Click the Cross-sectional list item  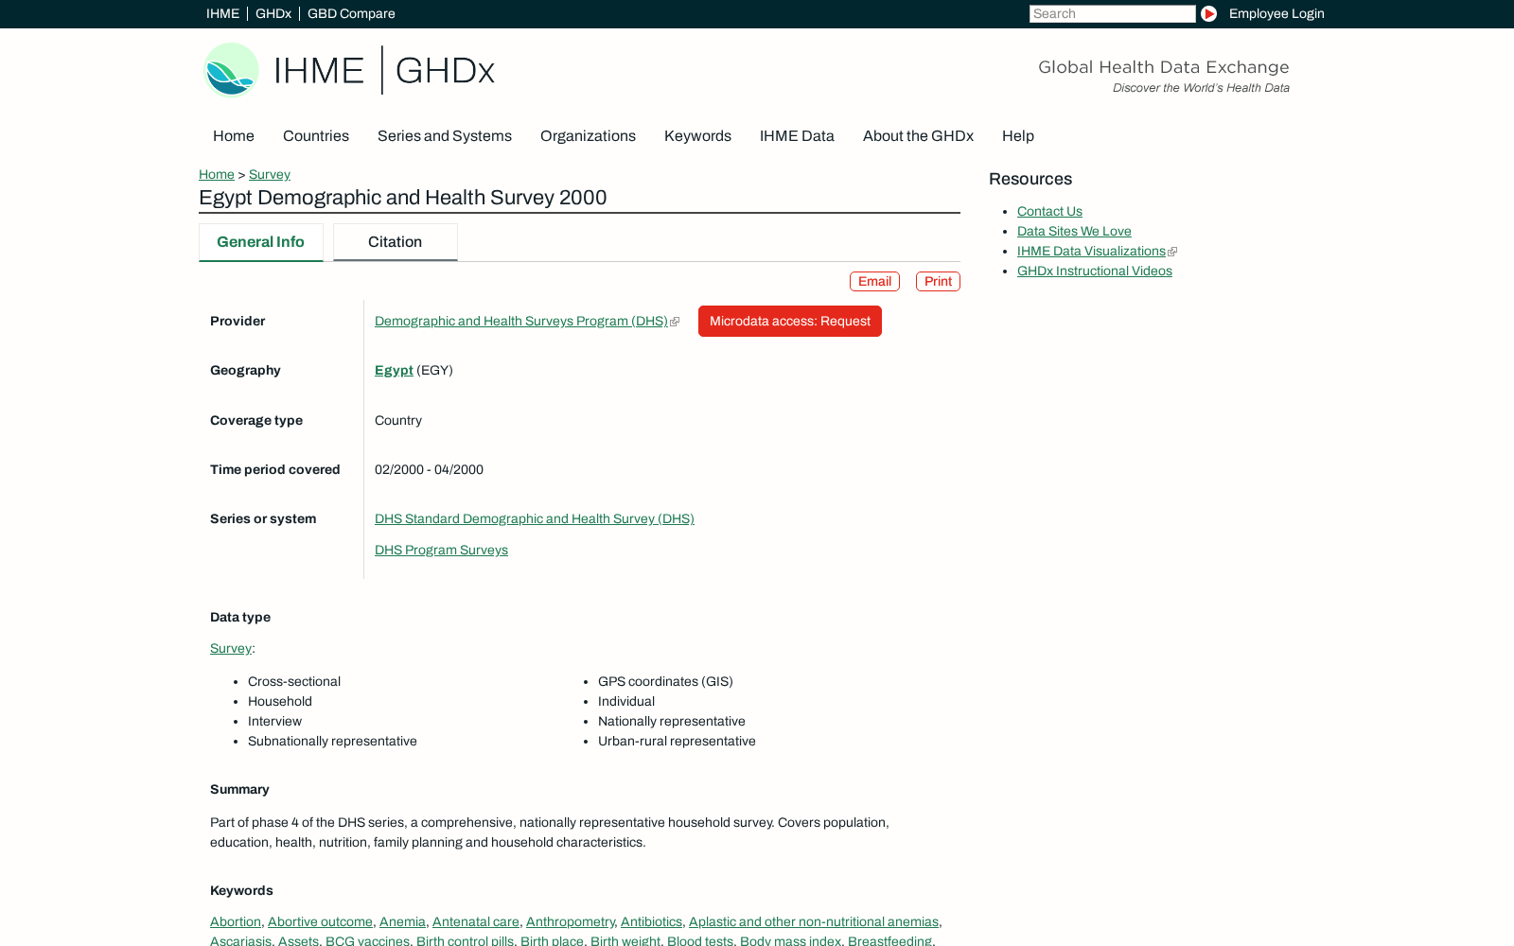pyautogui.click(x=294, y=681)
